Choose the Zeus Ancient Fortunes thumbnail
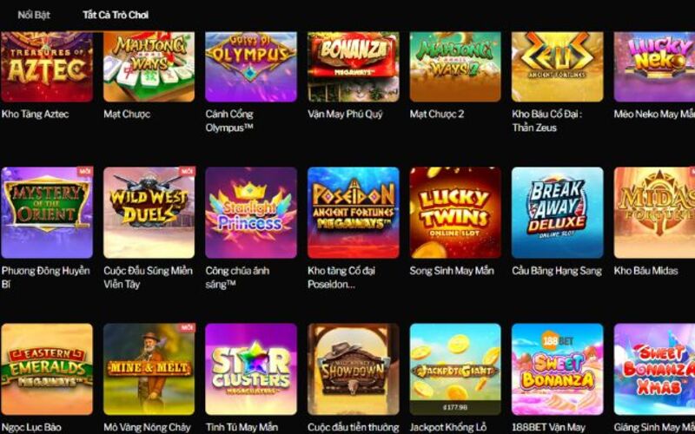The height and width of the screenshot is (434, 695). (557, 67)
